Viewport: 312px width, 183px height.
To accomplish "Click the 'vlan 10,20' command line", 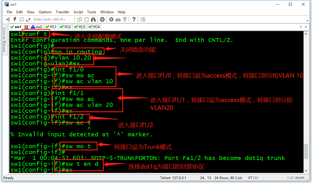I will pos(51,58).
